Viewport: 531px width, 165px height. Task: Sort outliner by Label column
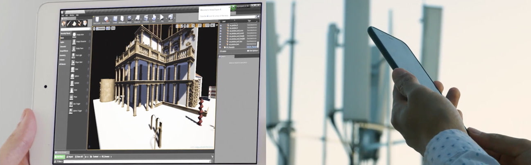(224, 21)
